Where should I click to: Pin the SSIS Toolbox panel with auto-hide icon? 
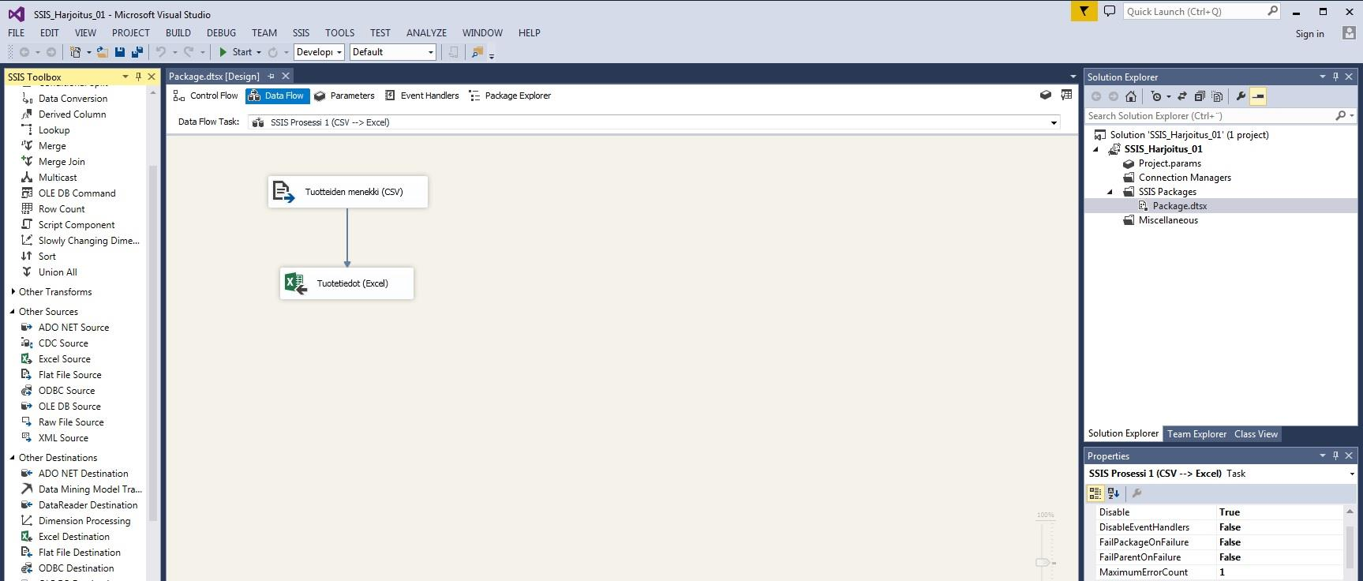click(138, 77)
